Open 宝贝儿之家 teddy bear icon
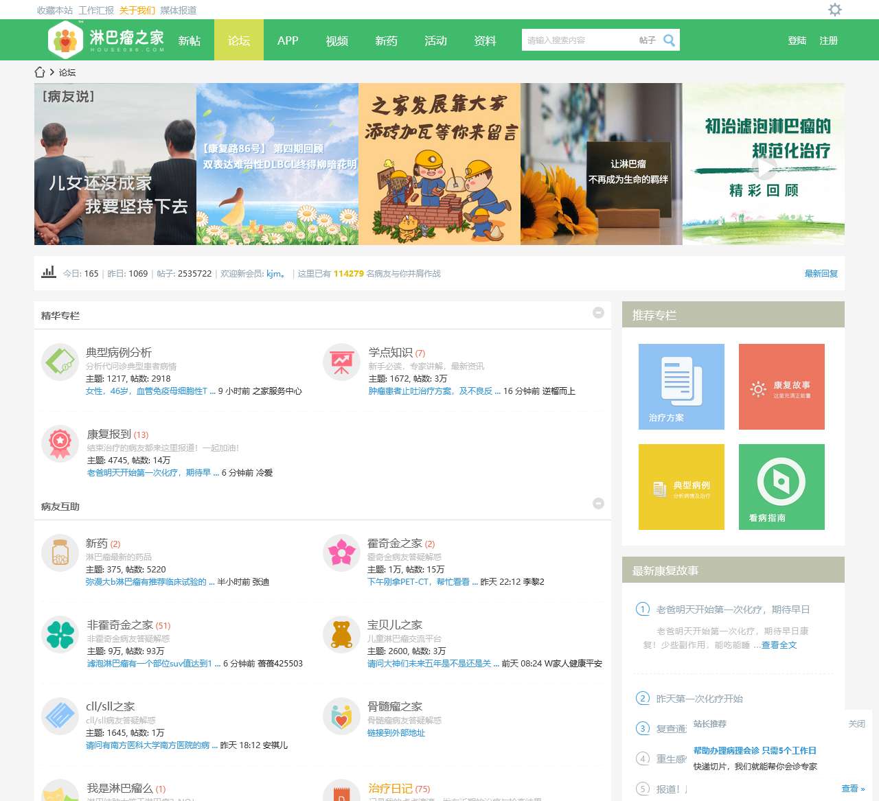The height and width of the screenshot is (801, 879). coord(341,636)
